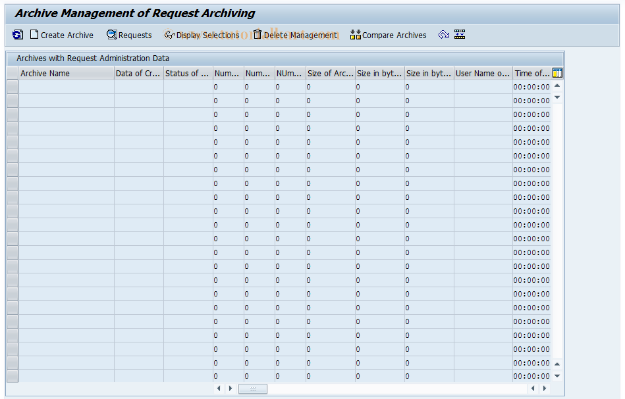
Task: Click the far-left horizontal scroll-left arrow
Action: [219, 388]
